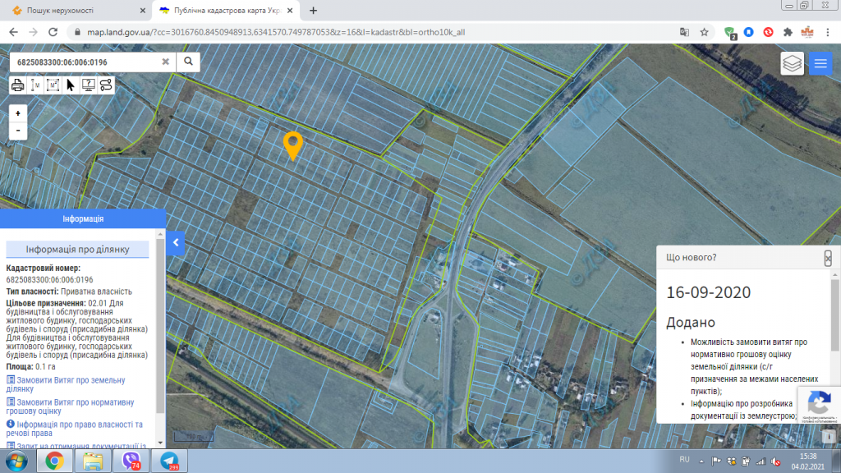This screenshot has height=473, width=841.
Task: Open Замовити Витяг про земельну ділянку link
Action: click(71, 384)
